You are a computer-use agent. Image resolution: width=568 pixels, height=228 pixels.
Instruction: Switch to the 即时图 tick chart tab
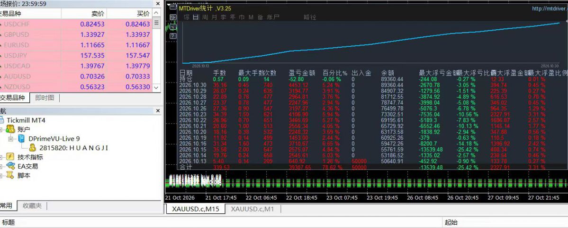pyautogui.click(x=45, y=98)
